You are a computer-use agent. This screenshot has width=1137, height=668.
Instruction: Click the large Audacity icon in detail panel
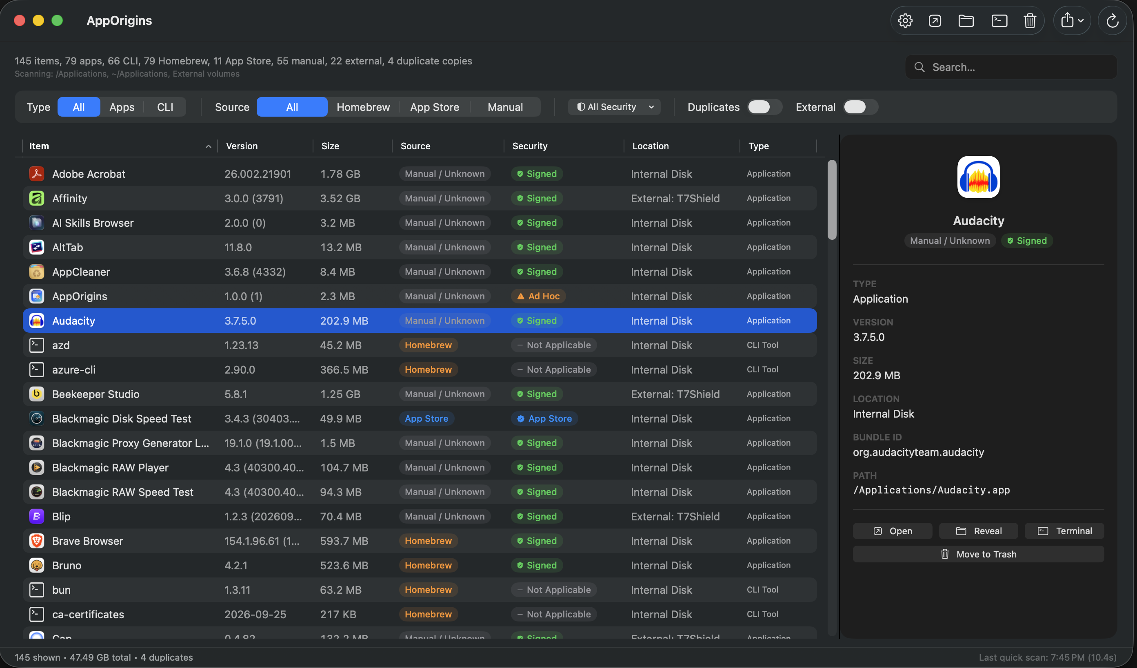[978, 177]
